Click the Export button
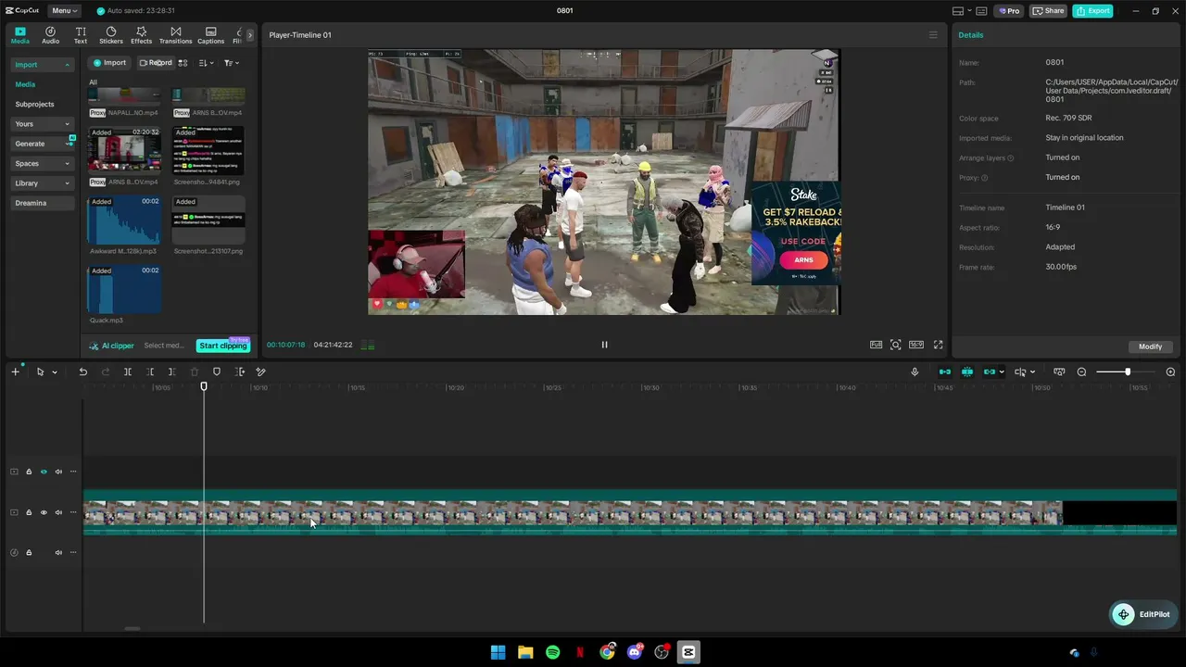Viewport: 1186px width, 667px height. pos(1092,11)
